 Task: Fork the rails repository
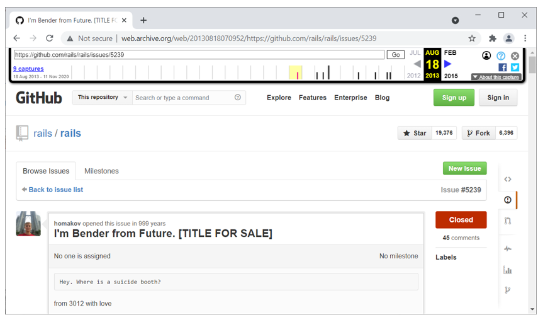pyautogui.click(x=479, y=133)
